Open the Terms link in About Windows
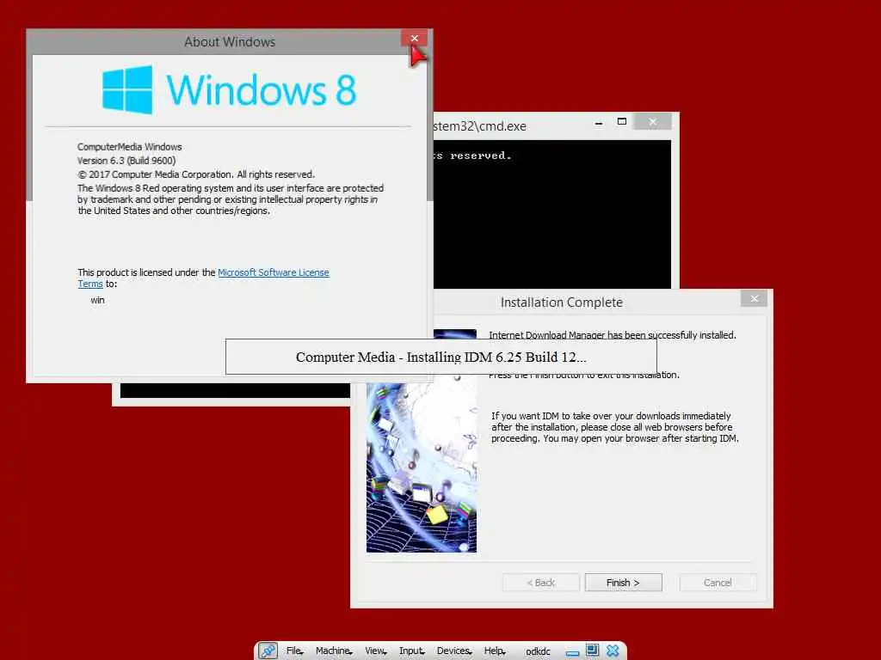 click(89, 284)
